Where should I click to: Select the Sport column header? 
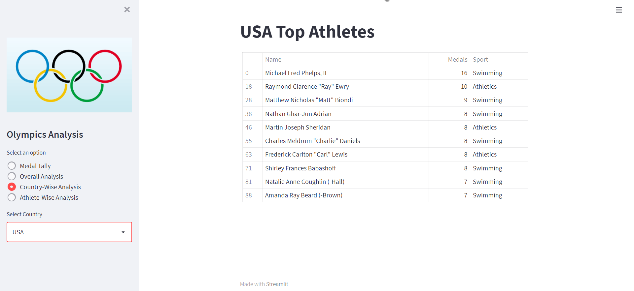click(480, 59)
